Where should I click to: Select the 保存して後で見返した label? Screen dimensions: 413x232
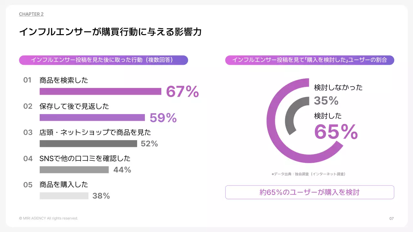point(74,106)
